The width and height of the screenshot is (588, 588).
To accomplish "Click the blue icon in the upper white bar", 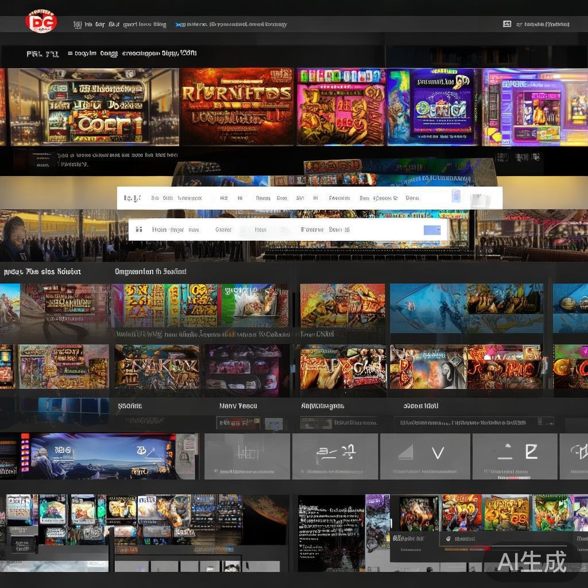I will pyautogui.click(x=456, y=196).
